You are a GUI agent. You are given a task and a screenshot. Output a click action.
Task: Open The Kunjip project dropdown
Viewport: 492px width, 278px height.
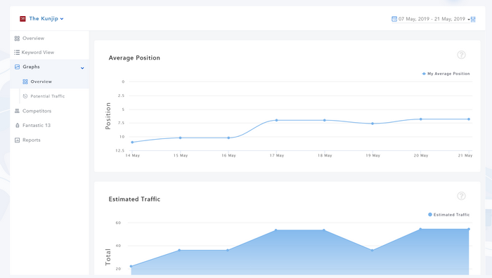[46, 19]
